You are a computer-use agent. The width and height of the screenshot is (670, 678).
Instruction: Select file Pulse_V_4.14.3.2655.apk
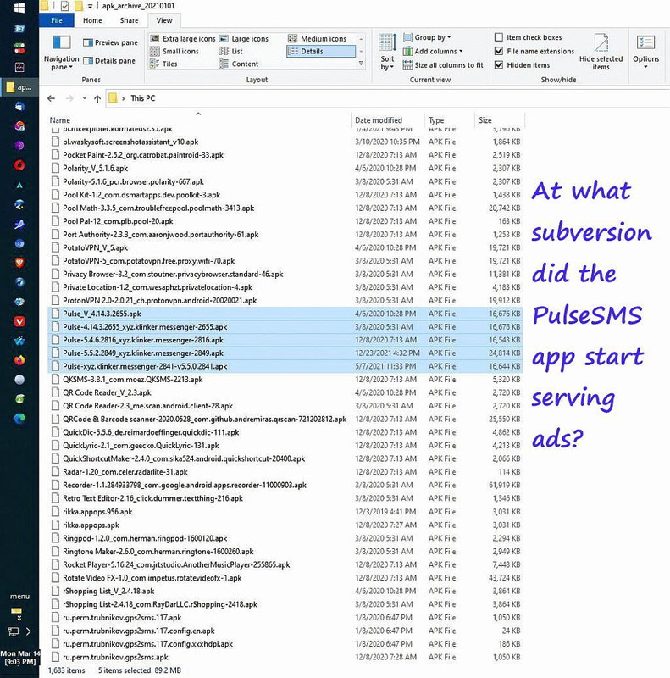click(285, 314)
